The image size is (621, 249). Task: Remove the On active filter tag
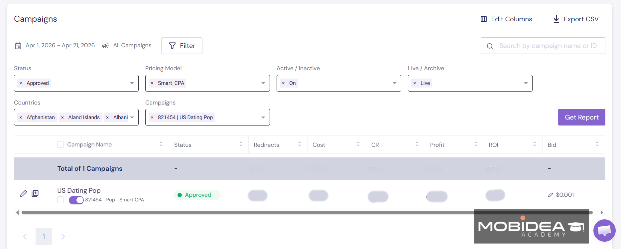click(283, 83)
